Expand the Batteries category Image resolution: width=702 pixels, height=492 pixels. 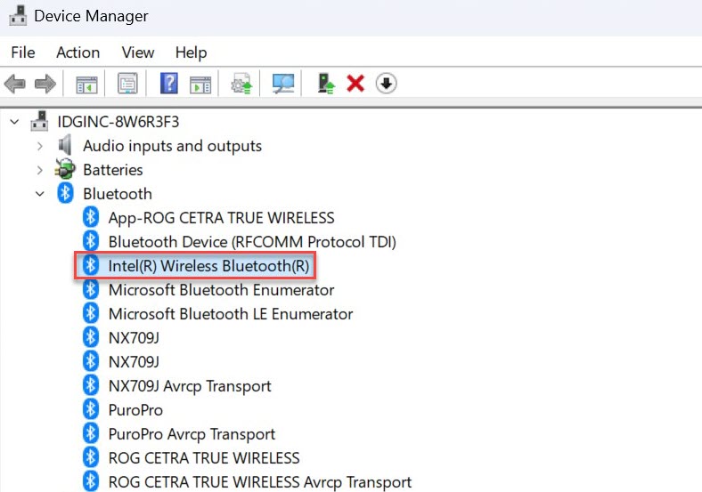tap(40, 170)
